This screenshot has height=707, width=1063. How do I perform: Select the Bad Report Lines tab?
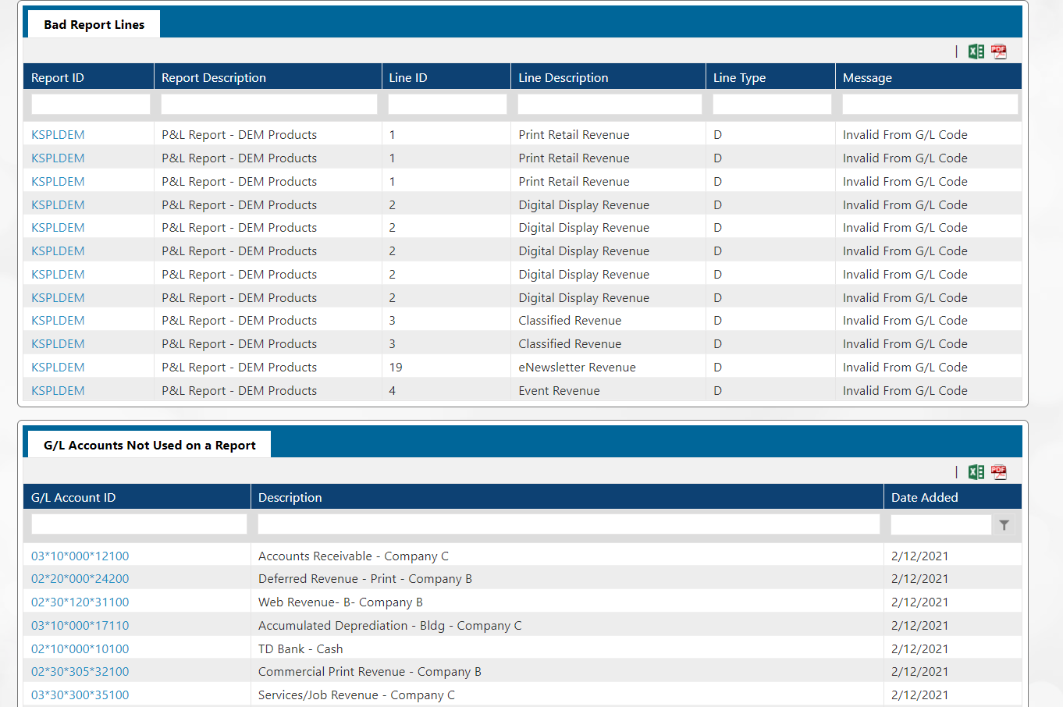(x=94, y=25)
